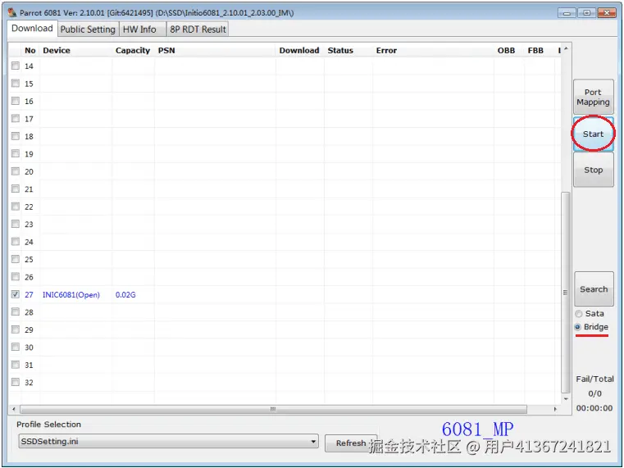Image resolution: width=624 pixels, height=468 pixels.
Task: Check the box for row 22
Action: point(16,207)
